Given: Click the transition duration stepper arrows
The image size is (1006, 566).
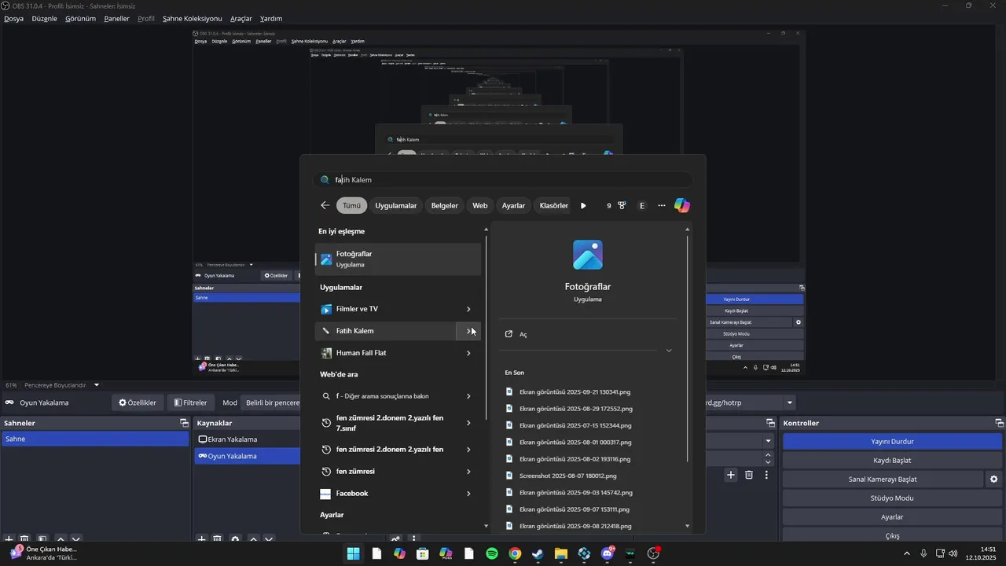Looking at the screenshot, I should pyautogui.click(x=769, y=458).
